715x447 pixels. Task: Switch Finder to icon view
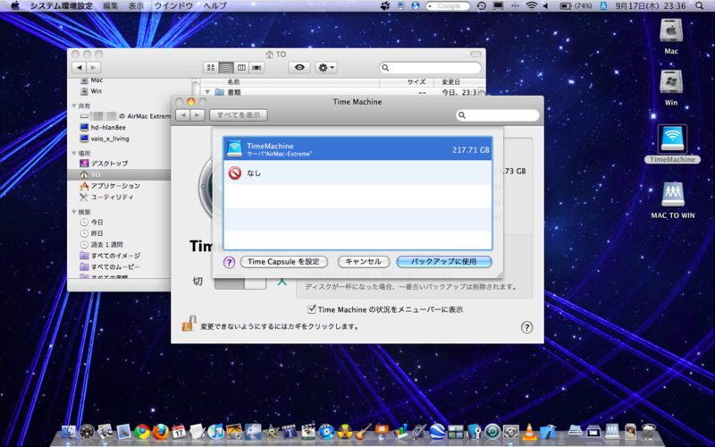pyautogui.click(x=211, y=68)
